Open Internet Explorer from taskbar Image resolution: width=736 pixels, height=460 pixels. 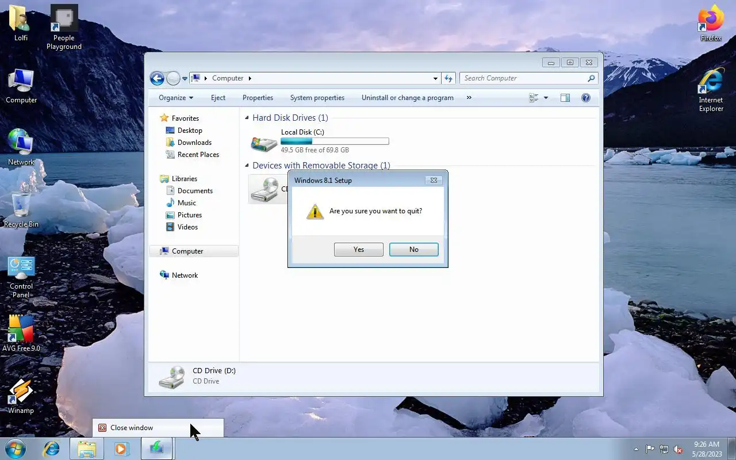point(52,448)
